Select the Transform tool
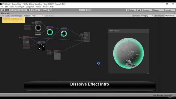Image resolution: width=176 pixels, height=99 pixels. (x=24, y=10)
